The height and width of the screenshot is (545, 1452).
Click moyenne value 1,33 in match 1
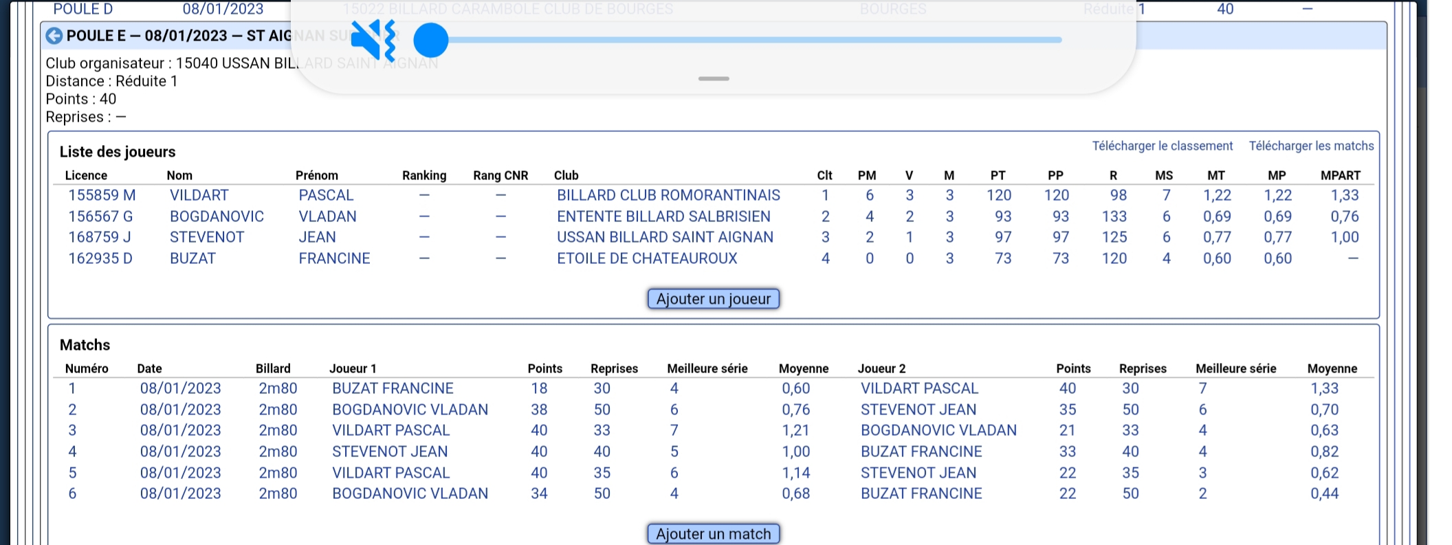click(1324, 388)
